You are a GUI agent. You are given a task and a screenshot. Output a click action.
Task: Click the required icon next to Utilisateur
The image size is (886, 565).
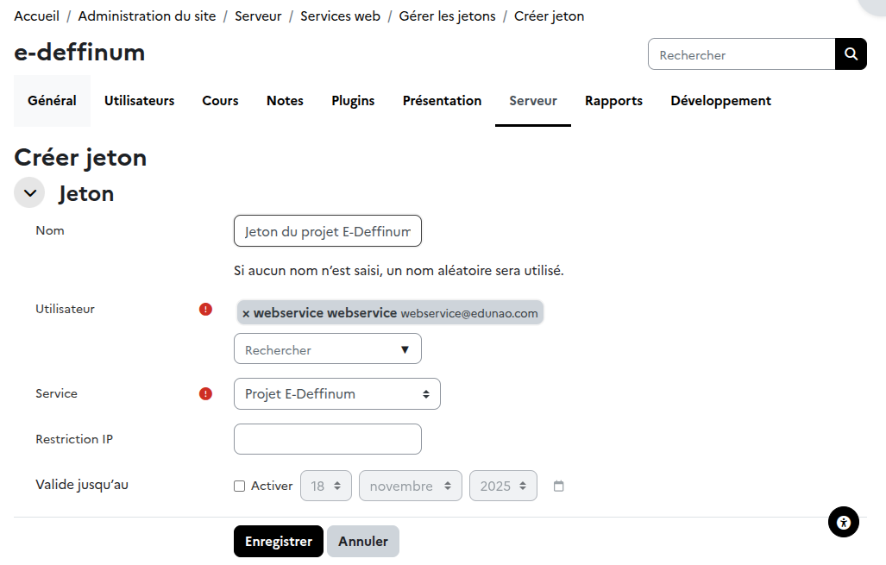[205, 309]
